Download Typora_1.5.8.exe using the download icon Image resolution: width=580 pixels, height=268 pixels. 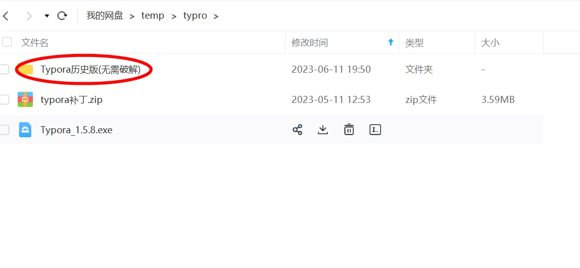pyautogui.click(x=323, y=130)
